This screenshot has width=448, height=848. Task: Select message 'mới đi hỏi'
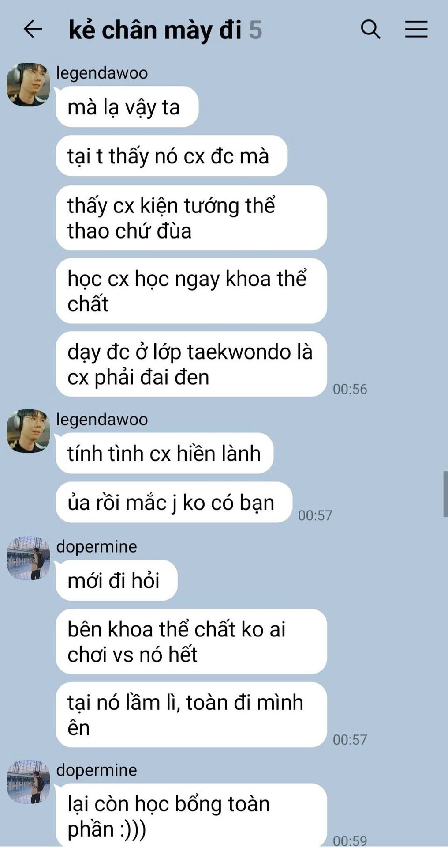point(116,580)
